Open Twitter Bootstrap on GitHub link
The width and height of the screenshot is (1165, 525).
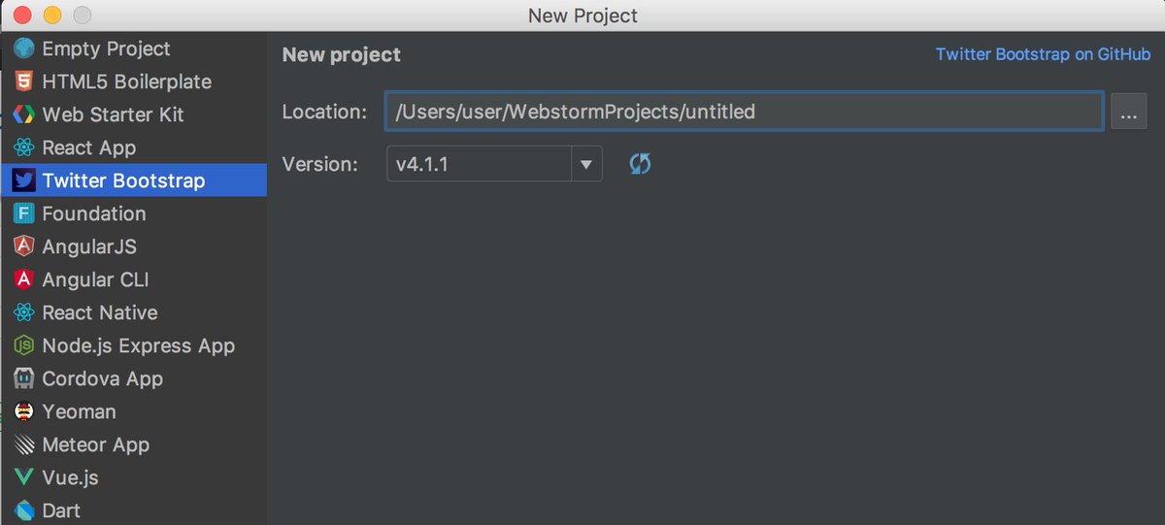1043,54
